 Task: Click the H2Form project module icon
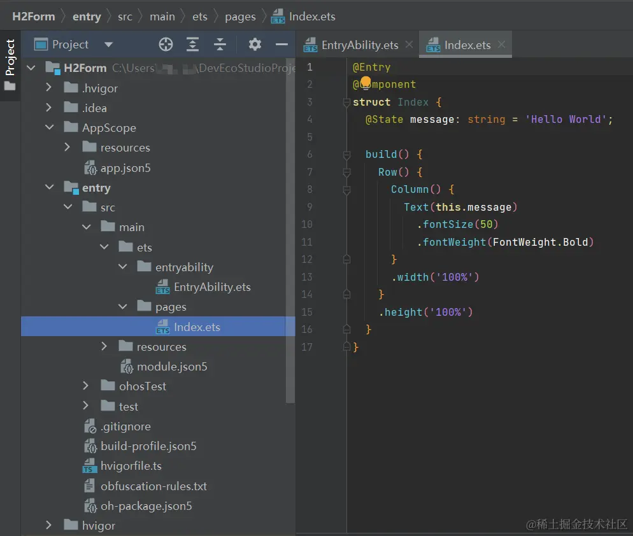[53, 68]
